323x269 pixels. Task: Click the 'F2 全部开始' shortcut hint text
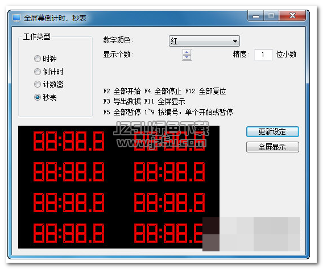coord(122,91)
